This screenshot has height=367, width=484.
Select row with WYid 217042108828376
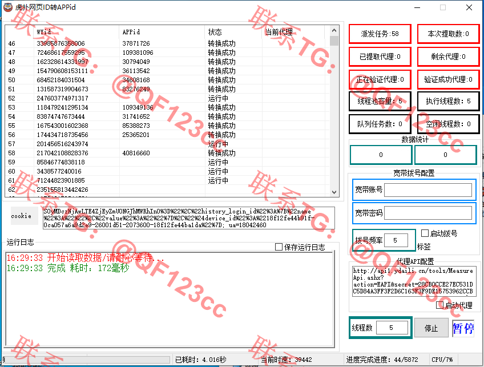pos(167,153)
